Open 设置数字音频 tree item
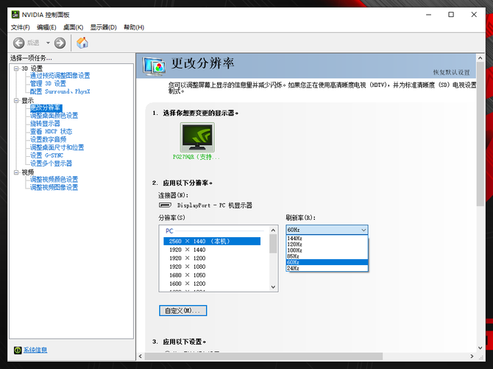The height and width of the screenshot is (369, 493). 48,139
